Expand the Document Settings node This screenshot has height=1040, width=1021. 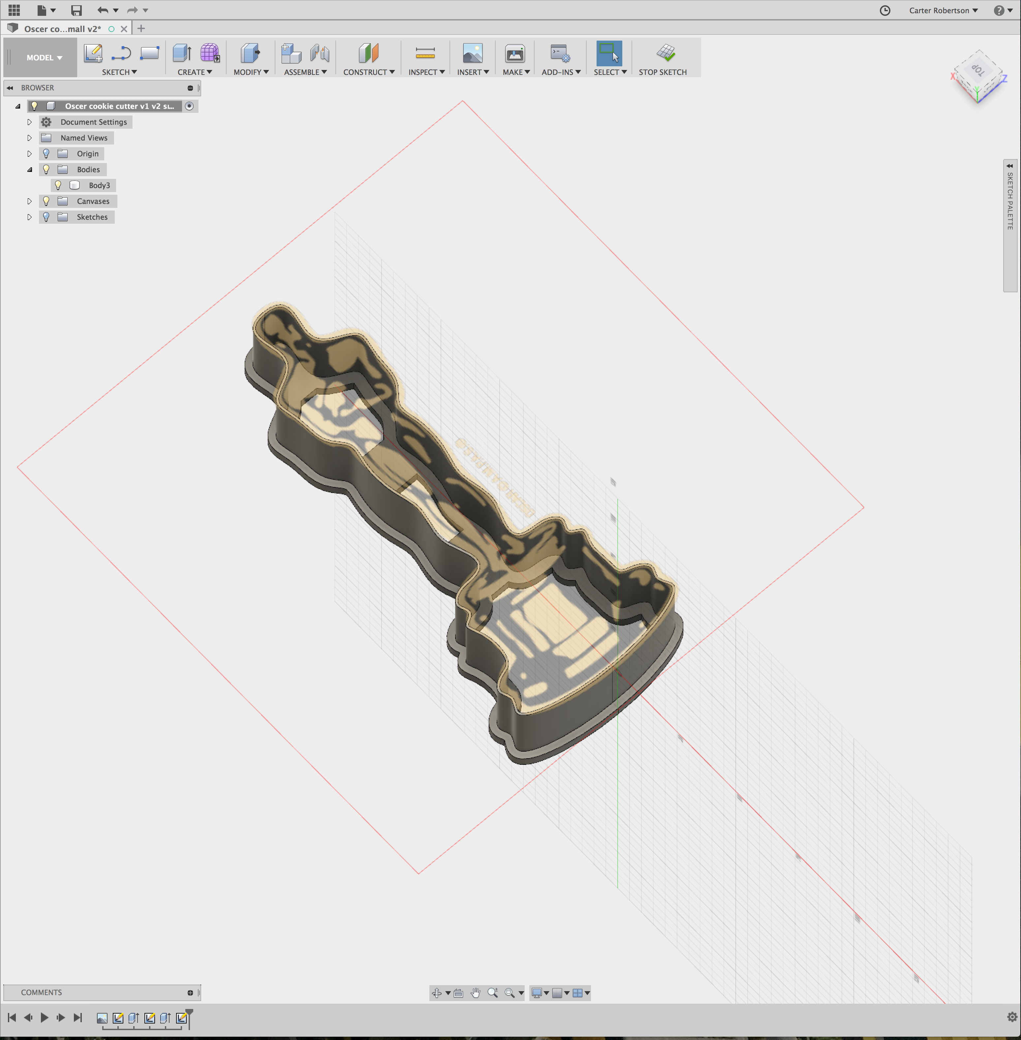pos(29,122)
